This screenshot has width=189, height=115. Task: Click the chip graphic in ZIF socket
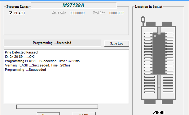point(159,53)
